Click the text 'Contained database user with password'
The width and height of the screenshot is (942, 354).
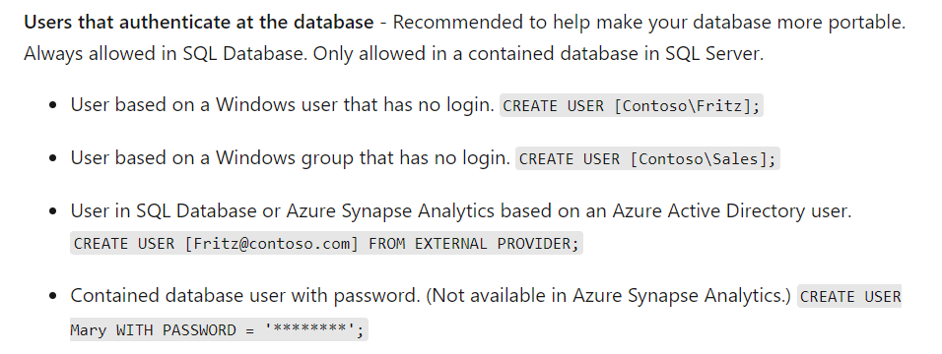(x=242, y=296)
